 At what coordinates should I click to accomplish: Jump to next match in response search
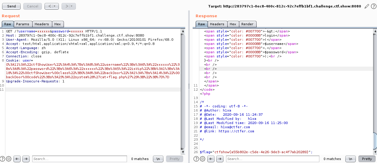point(220,159)
